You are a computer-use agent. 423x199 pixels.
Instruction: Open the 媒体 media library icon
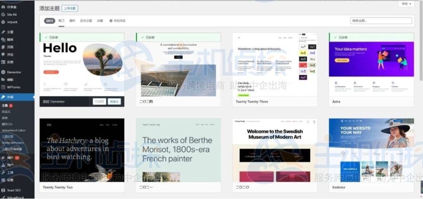tap(3, 40)
